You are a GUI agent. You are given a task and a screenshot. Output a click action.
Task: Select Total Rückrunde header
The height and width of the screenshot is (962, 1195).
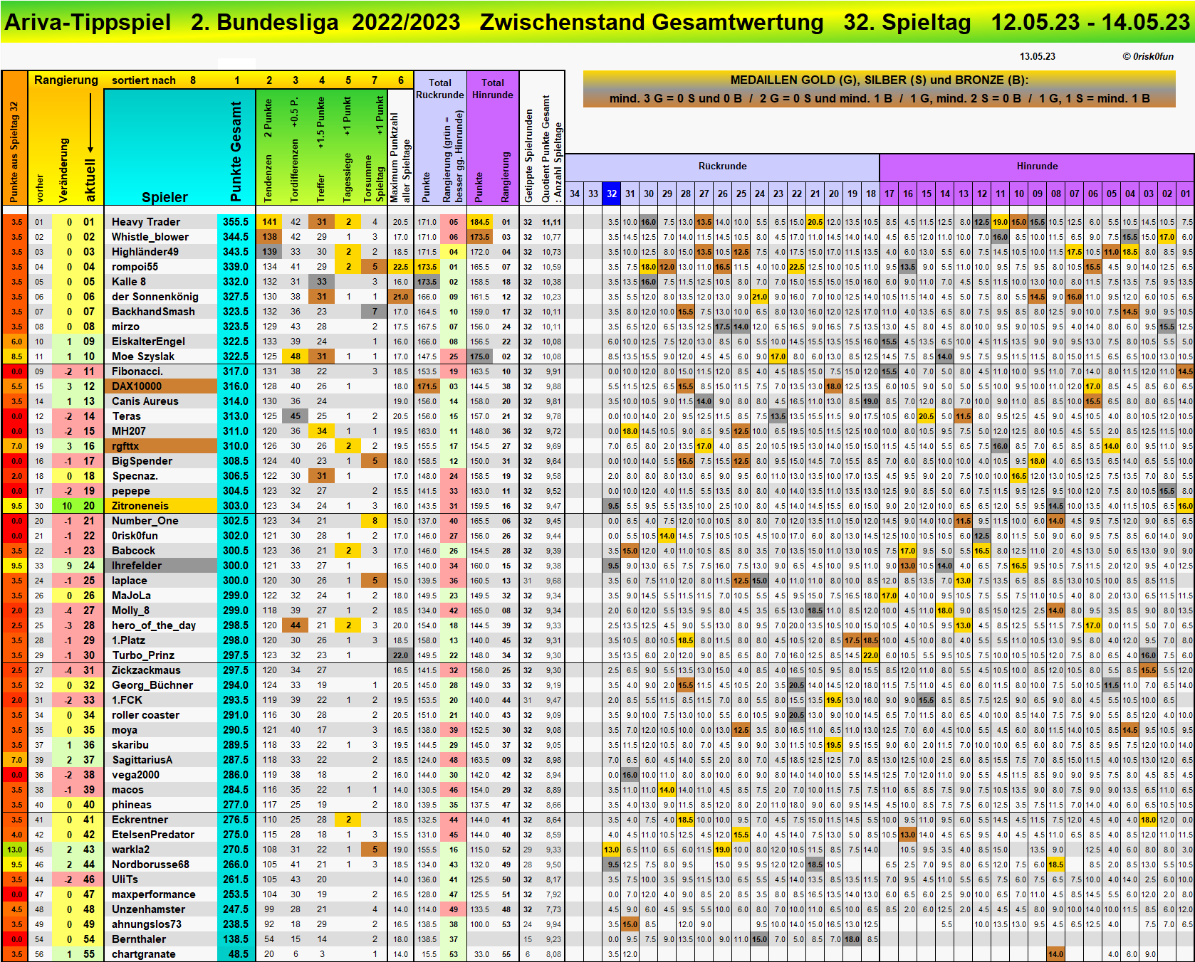440,88
